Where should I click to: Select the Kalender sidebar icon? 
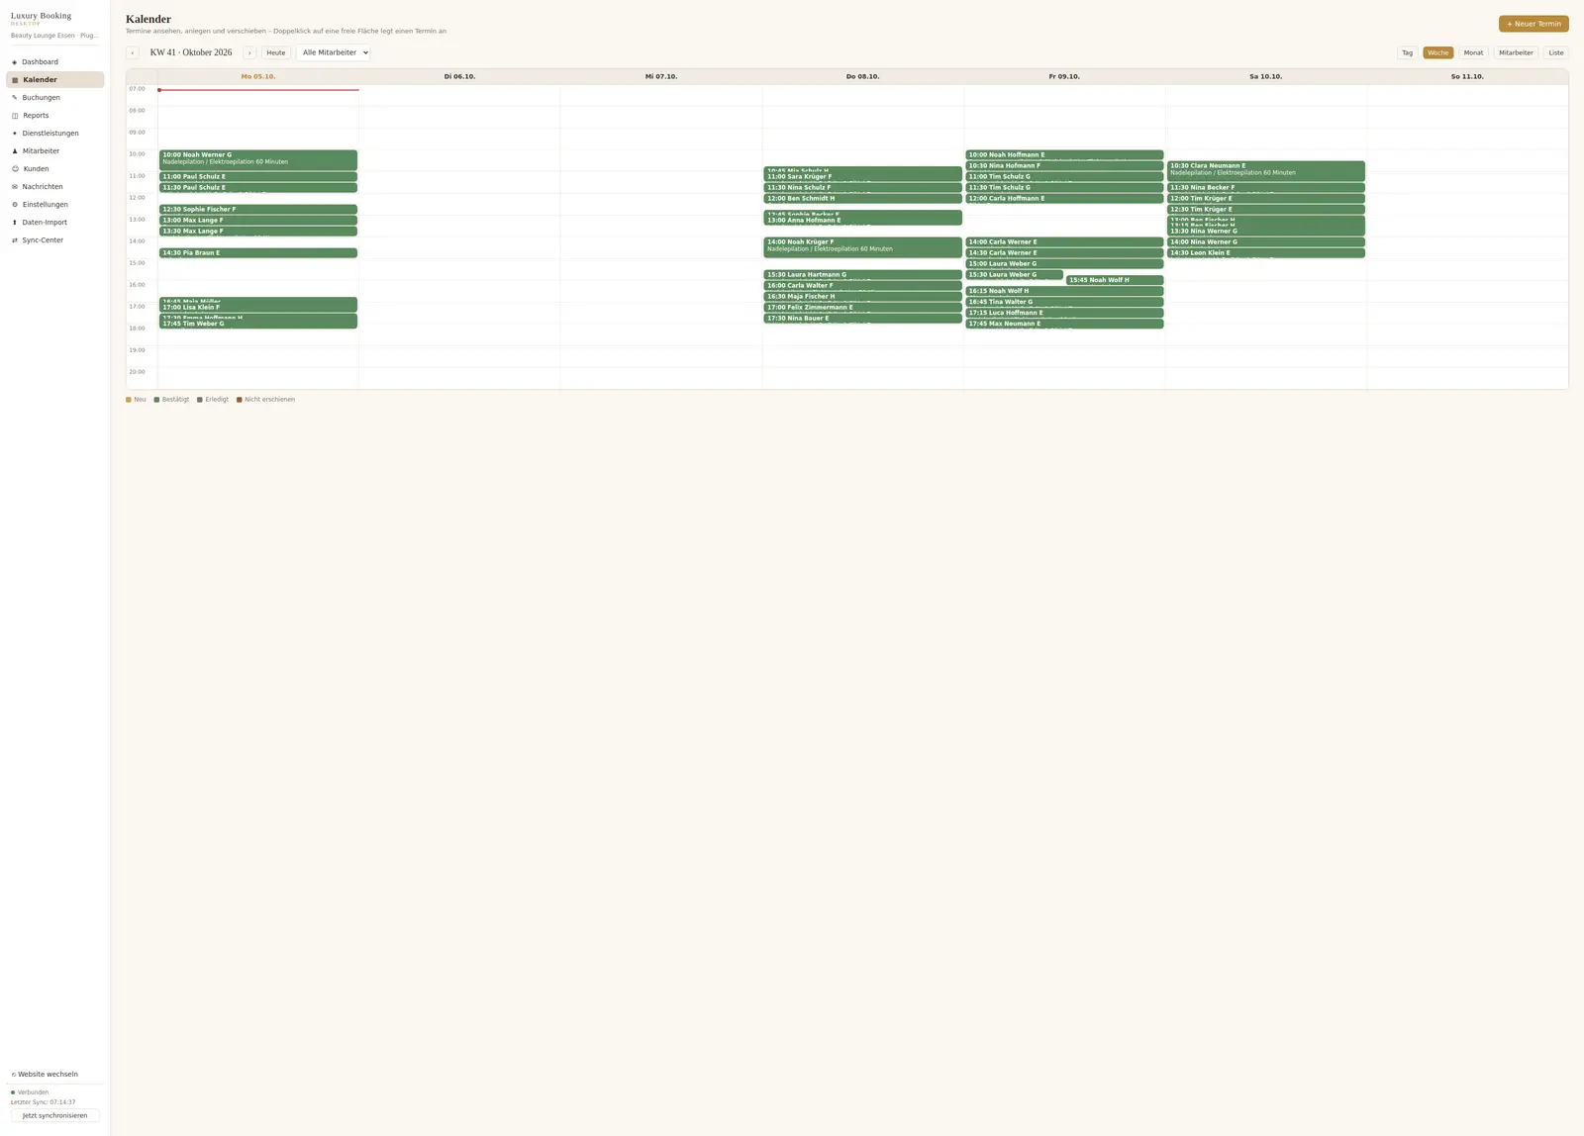pyautogui.click(x=14, y=80)
